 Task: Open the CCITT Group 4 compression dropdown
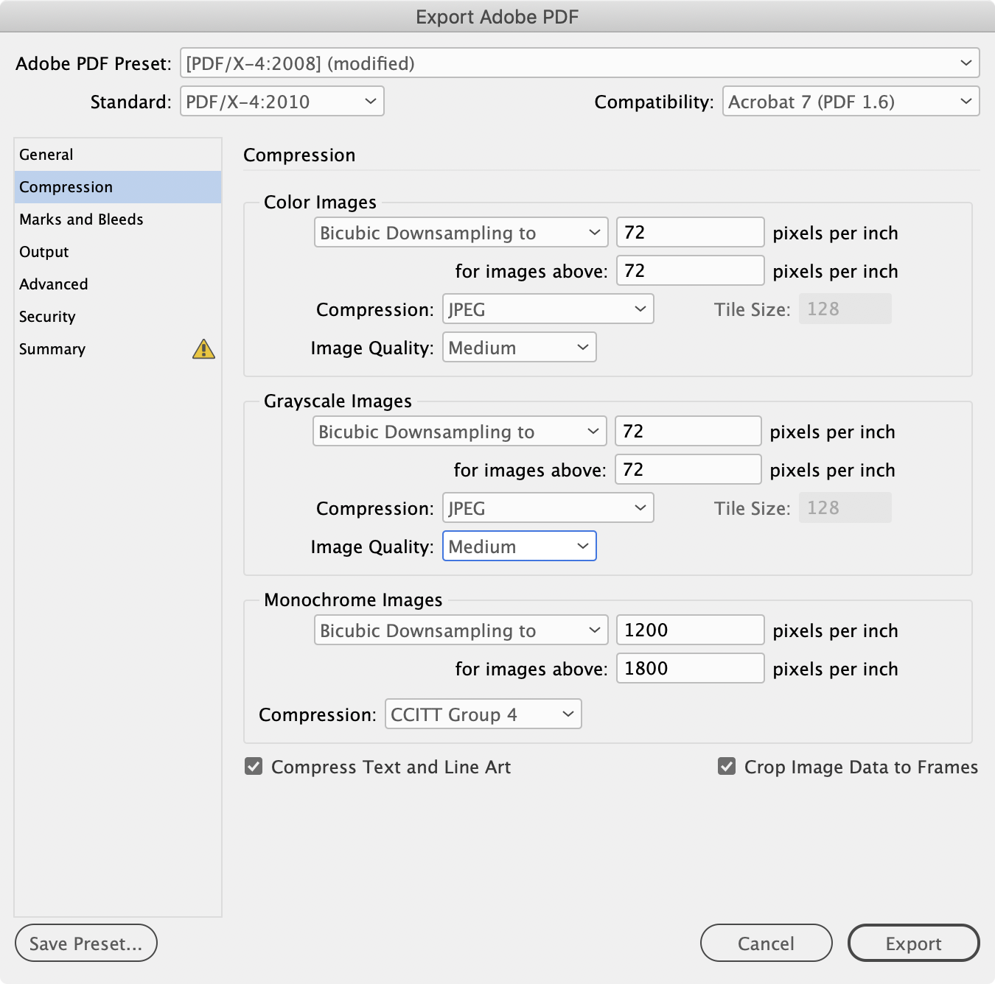click(x=483, y=714)
